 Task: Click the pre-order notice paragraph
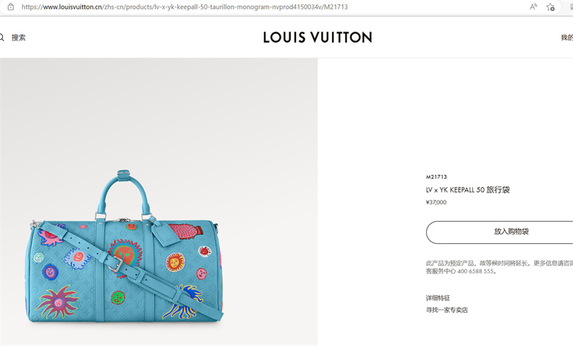[500, 267]
